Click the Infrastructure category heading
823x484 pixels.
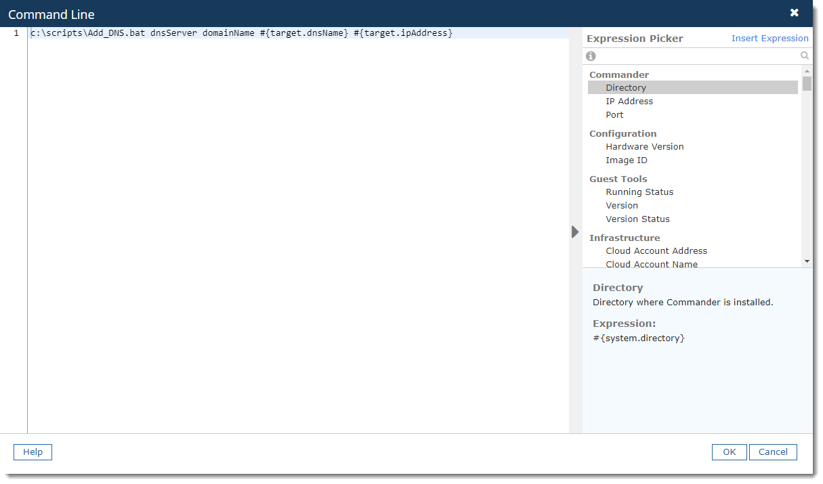point(625,238)
